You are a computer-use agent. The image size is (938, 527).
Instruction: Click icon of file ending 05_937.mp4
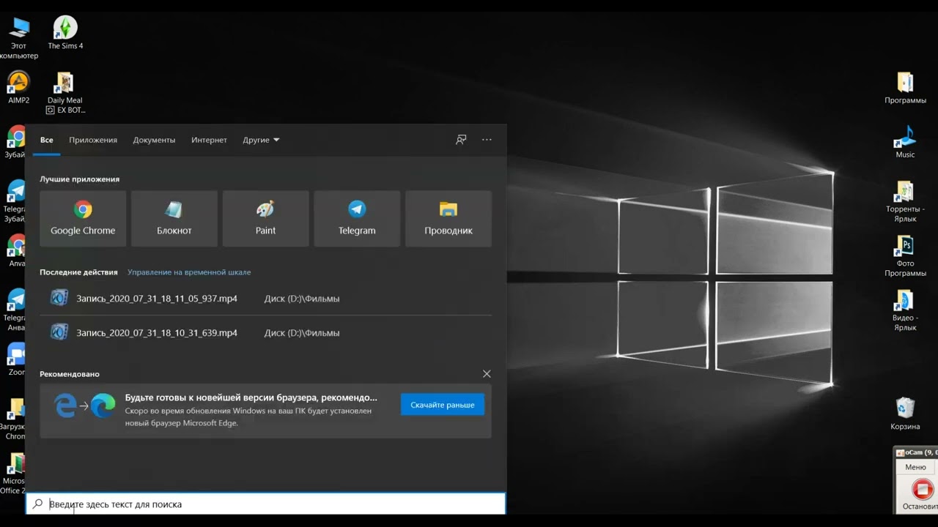pyautogui.click(x=59, y=298)
